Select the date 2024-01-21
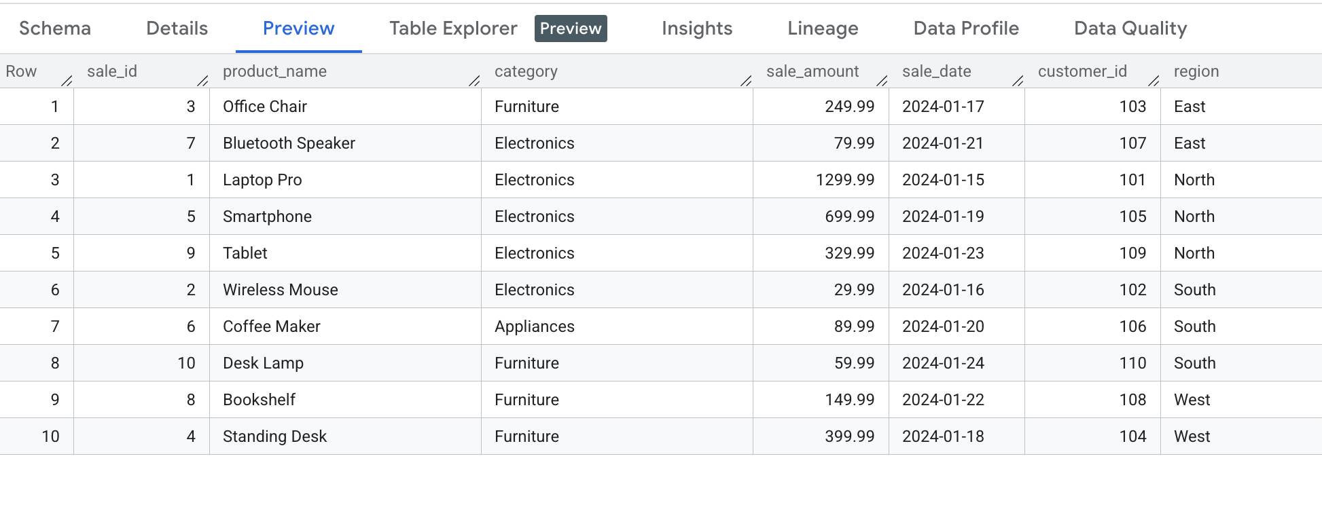Viewport: 1322px width, 505px height. [x=943, y=143]
